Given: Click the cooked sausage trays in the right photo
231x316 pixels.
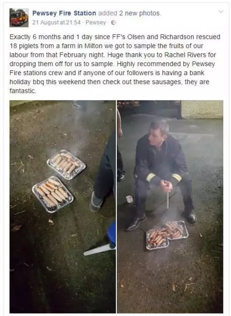Looking at the screenshot, I should [167, 235].
